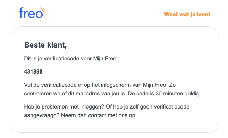Click "Mijn Freo:" at end of the first sentence
228x138 pixels.
105,59
